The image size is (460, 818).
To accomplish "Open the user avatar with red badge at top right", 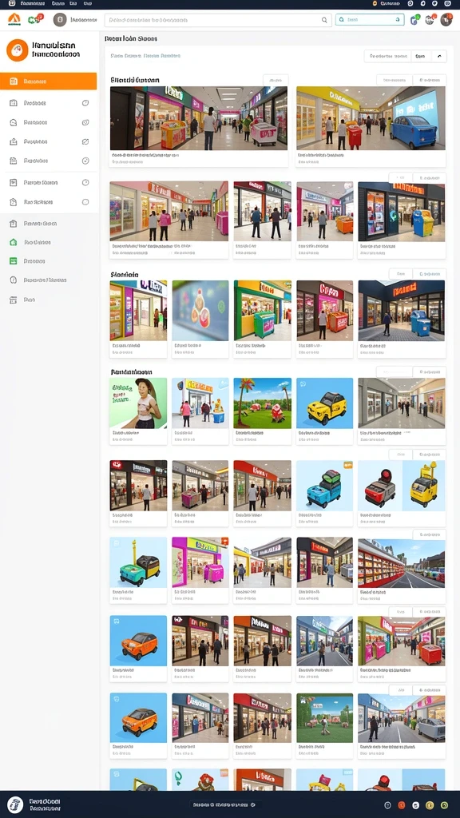I will (x=446, y=20).
